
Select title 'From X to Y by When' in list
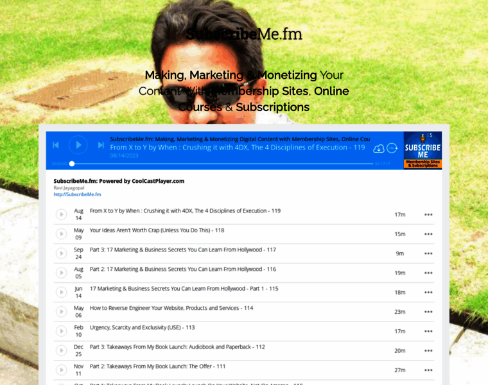pyautogui.click(x=185, y=211)
